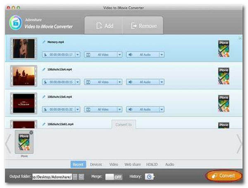Switch to the Audio tab

170,164
